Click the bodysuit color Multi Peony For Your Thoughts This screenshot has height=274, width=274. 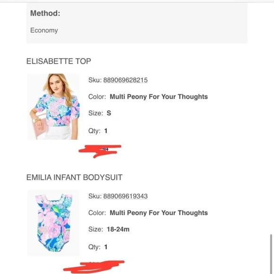click(159, 213)
